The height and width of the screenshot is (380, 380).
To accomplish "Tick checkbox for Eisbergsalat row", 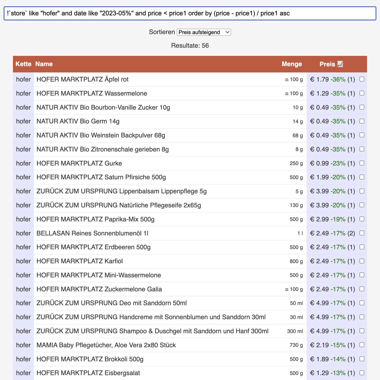I will [x=362, y=373].
